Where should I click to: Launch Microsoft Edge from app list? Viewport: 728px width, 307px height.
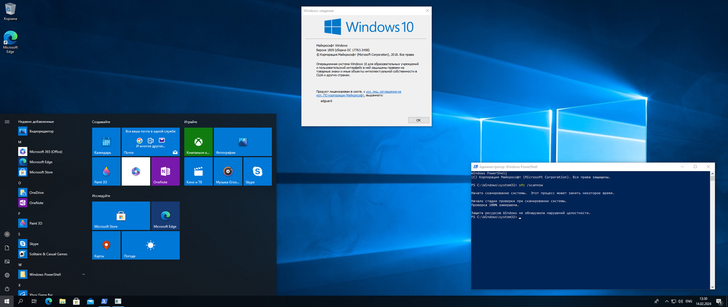[51, 162]
